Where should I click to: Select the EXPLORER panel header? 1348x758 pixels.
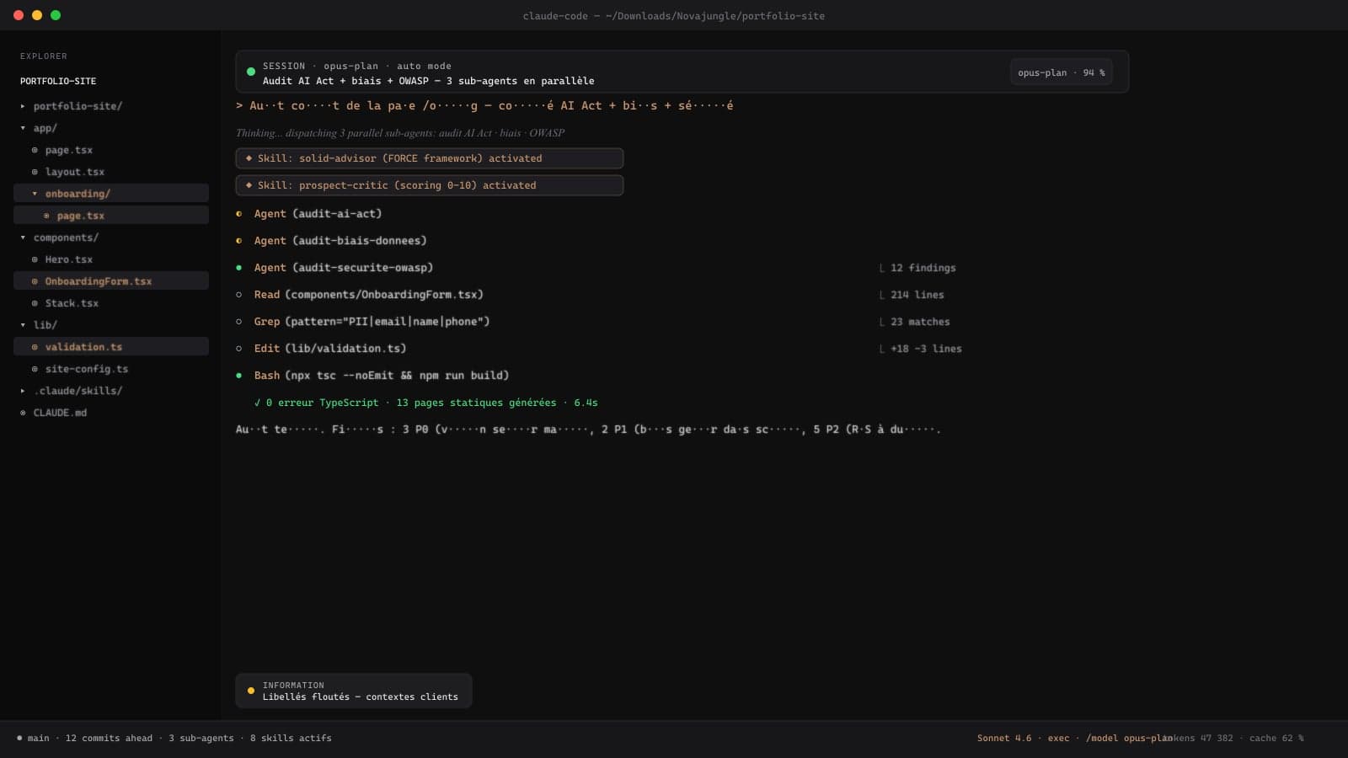pos(43,56)
